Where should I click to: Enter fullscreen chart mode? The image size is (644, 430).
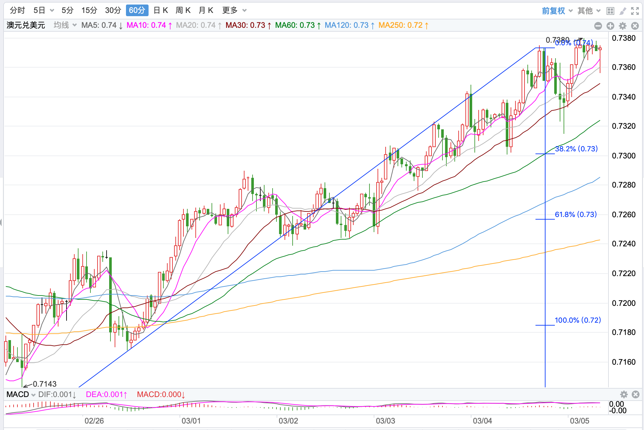tap(635, 11)
